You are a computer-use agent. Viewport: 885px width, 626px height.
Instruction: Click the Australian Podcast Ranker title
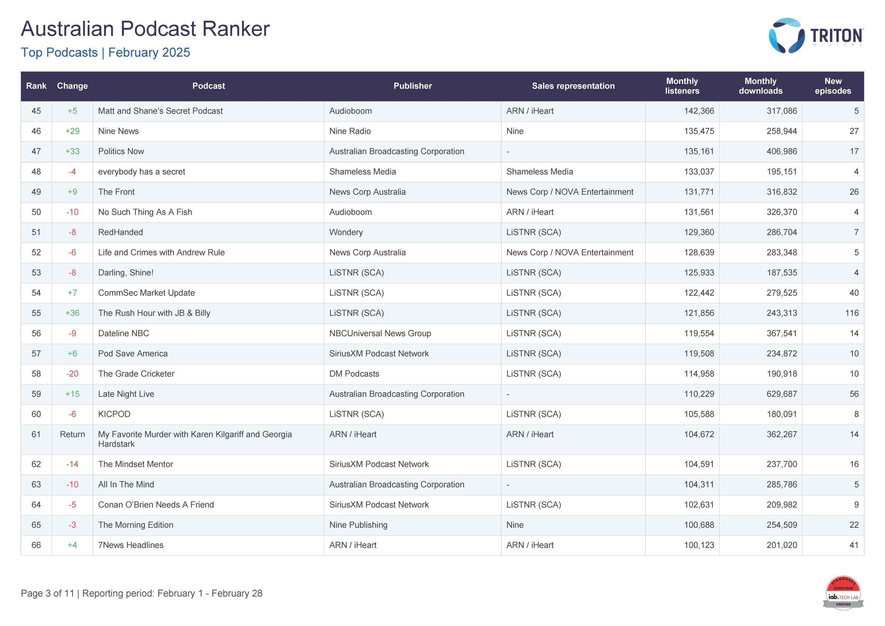(x=145, y=29)
